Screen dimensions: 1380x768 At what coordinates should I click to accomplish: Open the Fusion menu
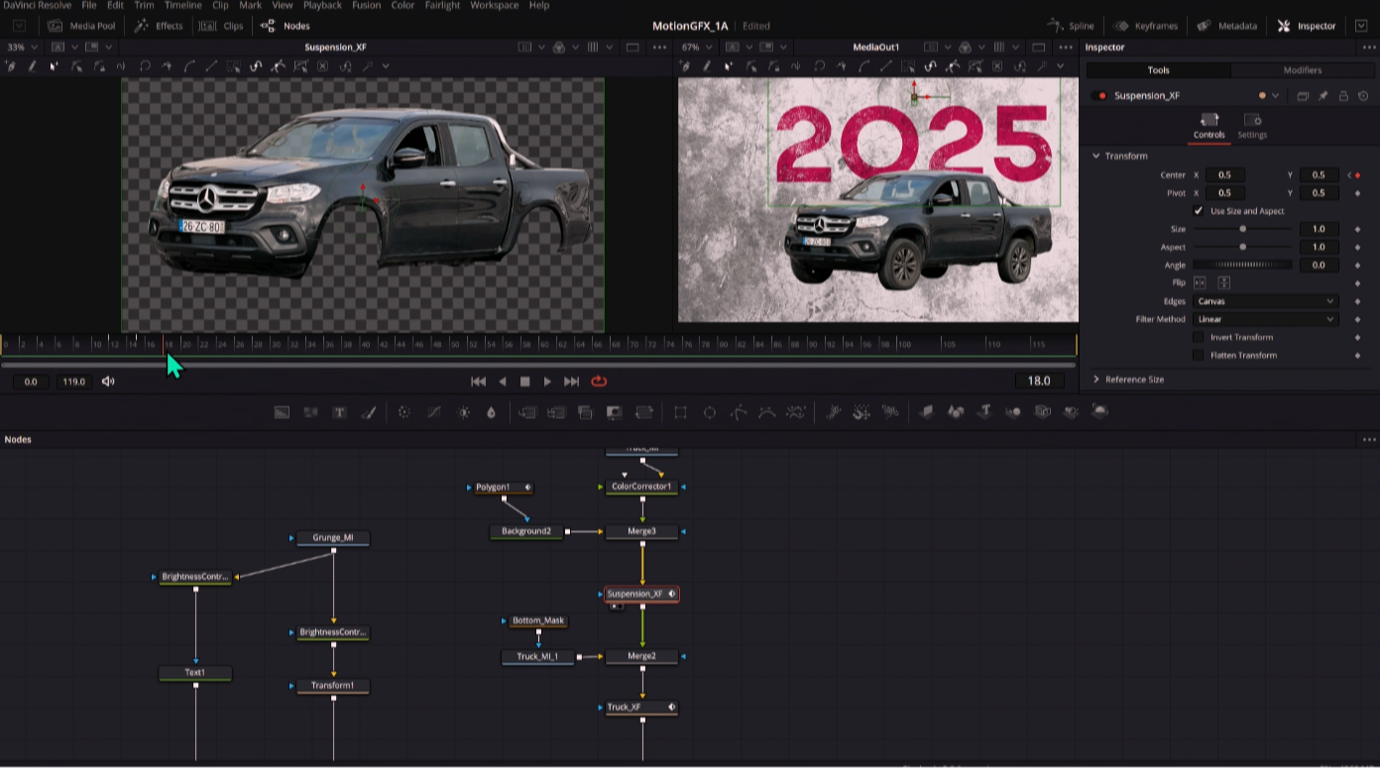coord(366,5)
